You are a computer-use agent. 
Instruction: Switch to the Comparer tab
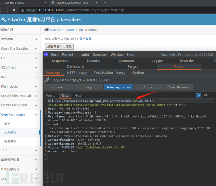click(126, 61)
